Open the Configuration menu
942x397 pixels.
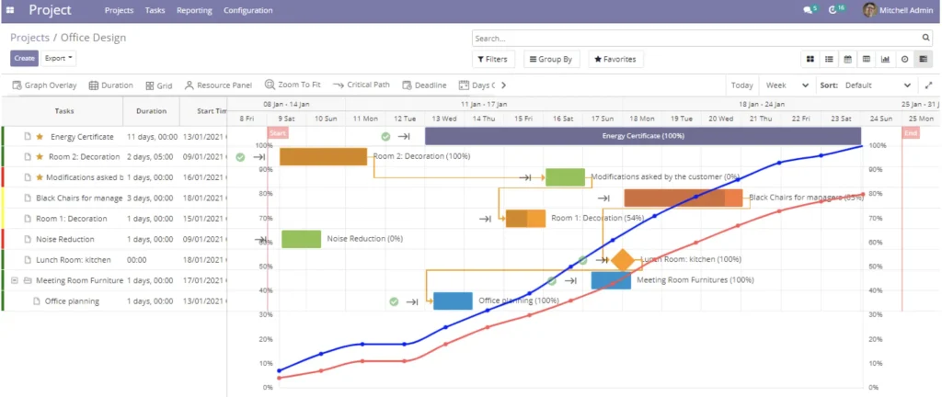(248, 10)
